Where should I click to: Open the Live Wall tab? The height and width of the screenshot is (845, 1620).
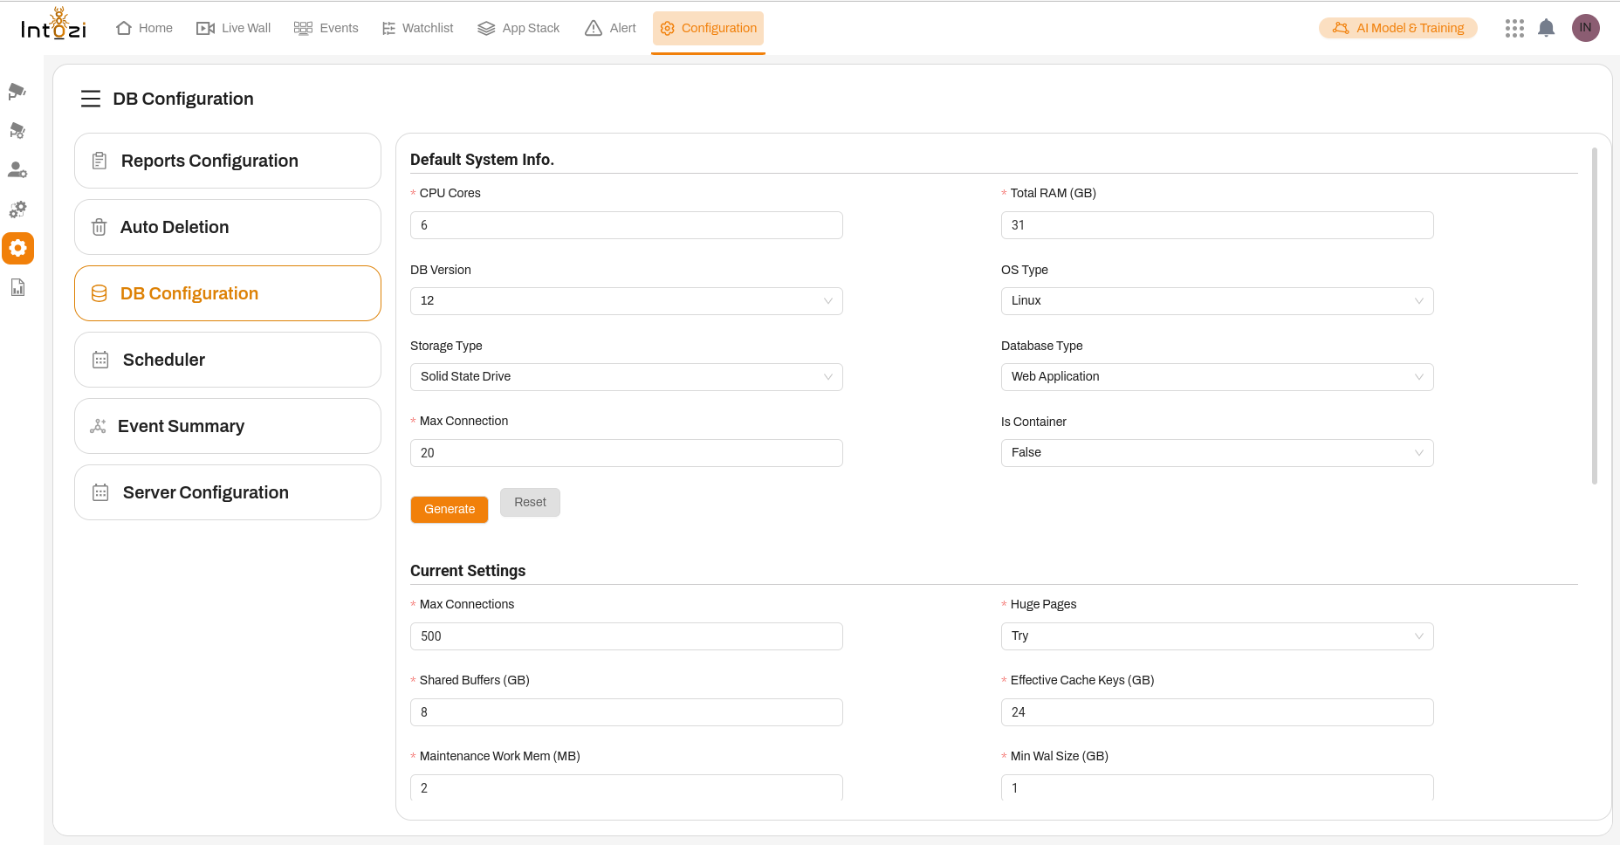(x=234, y=28)
